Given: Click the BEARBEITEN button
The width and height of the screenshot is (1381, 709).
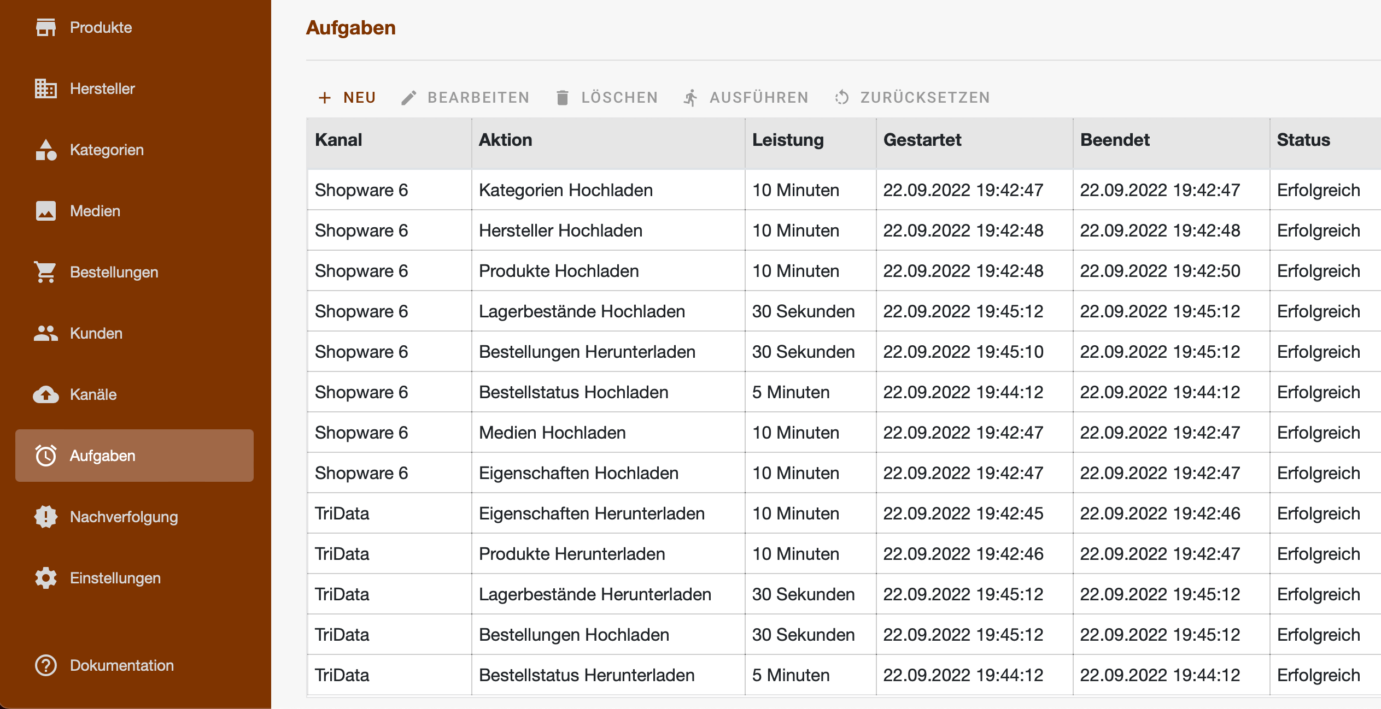Looking at the screenshot, I should (466, 98).
